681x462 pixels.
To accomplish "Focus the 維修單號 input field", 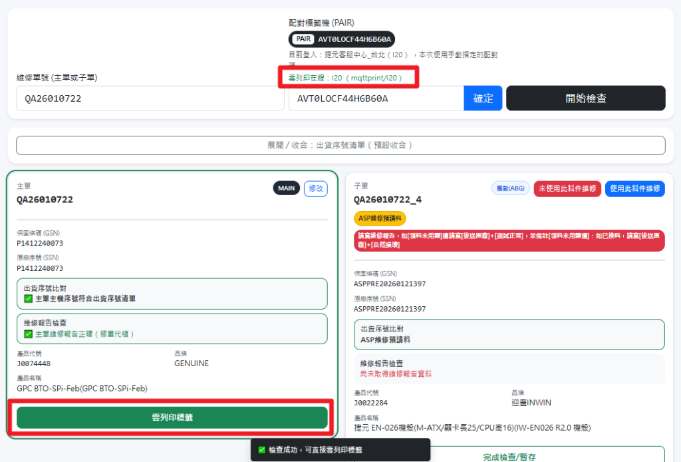I will tap(150, 99).
